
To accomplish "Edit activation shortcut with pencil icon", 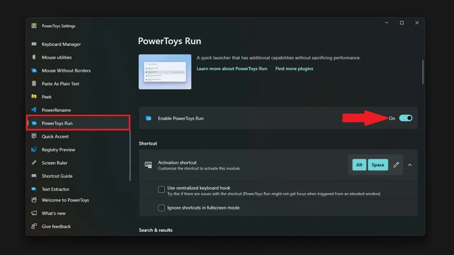I will click(396, 165).
